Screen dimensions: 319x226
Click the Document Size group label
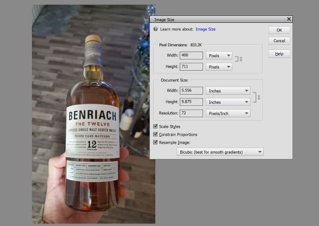[174, 80]
